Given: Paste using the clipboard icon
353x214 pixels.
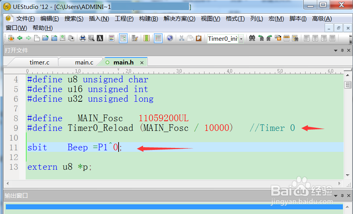Looking at the screenshot, I should pos(199,38).
